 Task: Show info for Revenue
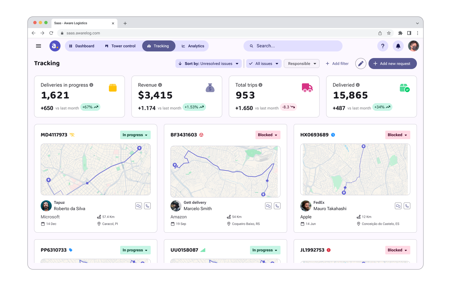coord(160,85)
